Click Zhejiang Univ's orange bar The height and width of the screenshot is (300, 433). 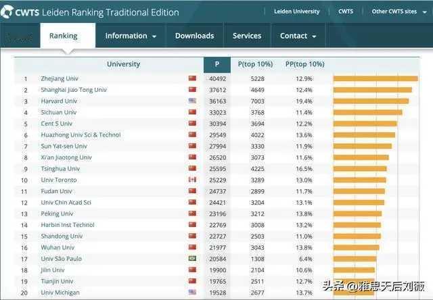pos(375,78)
